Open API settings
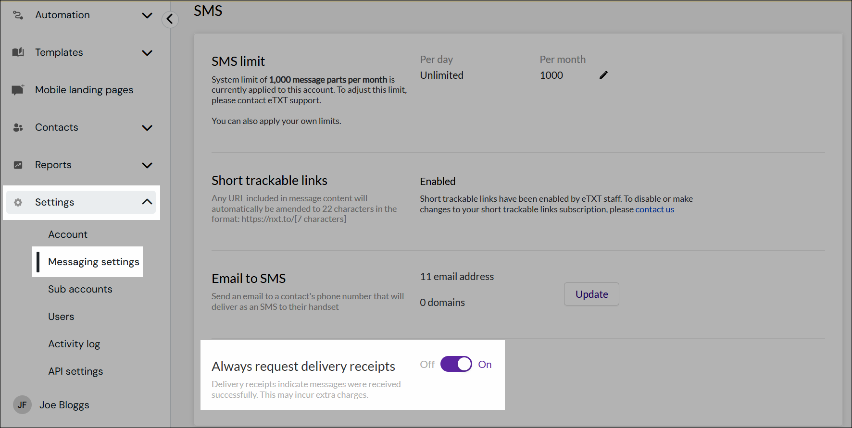 tap(75, 371)
